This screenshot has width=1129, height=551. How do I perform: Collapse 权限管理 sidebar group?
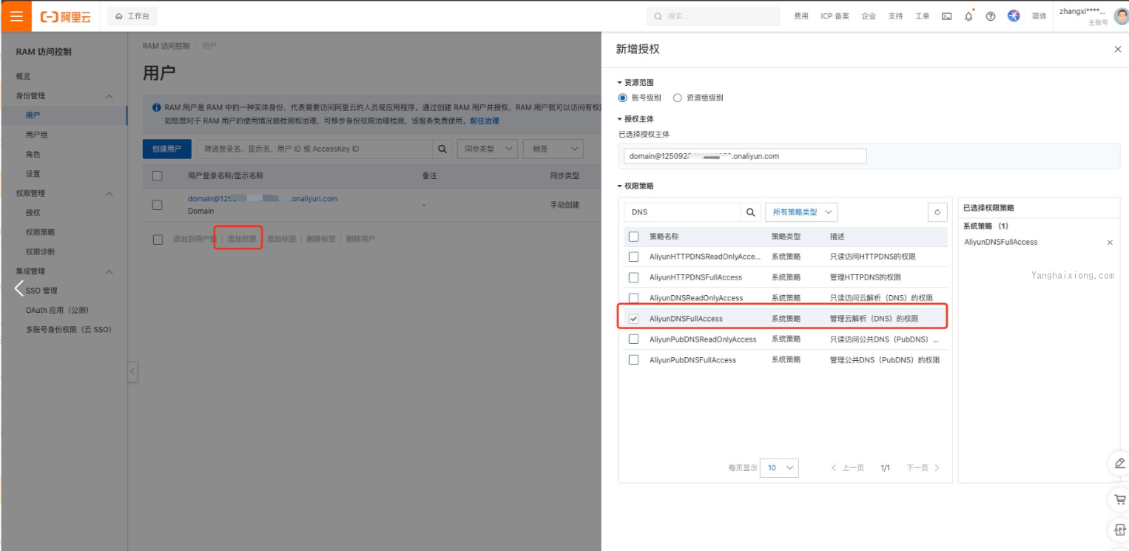coord(109,194)
